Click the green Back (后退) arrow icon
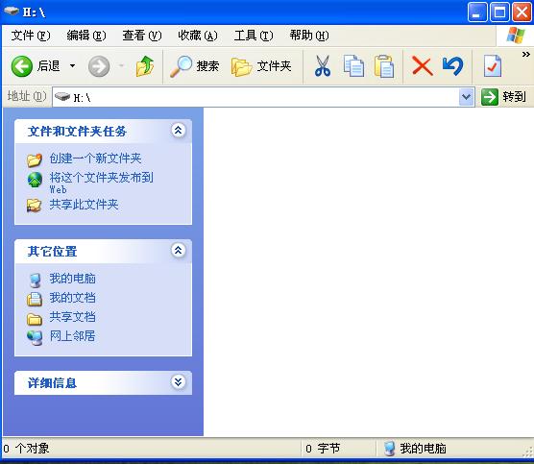This screenshot has height=464, width=534. [22, 66]
